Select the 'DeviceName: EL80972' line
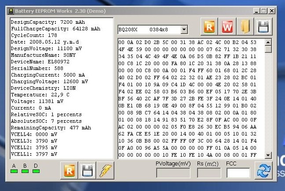The width and height of the screenshot is (285, 191). pyautogui.click(x=40, y=62)
